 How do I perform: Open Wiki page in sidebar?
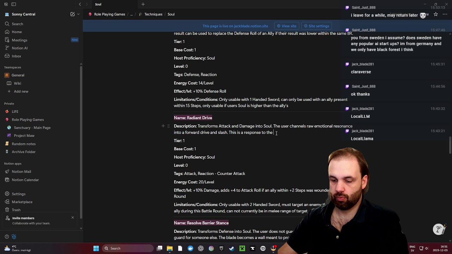[17, 83]
